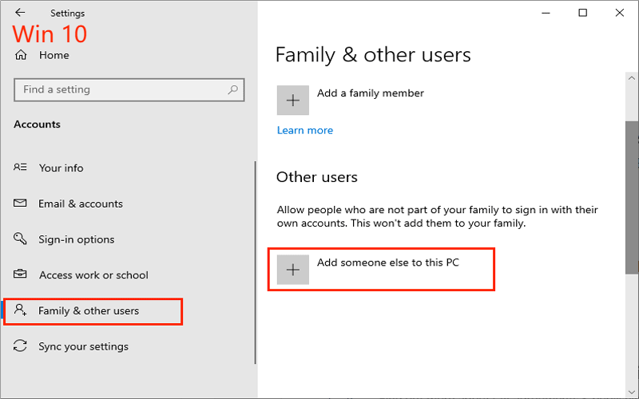This screenshot has height=399, width=639.
Task: Click the Other users heading
Action: click(x=317, y=177)
